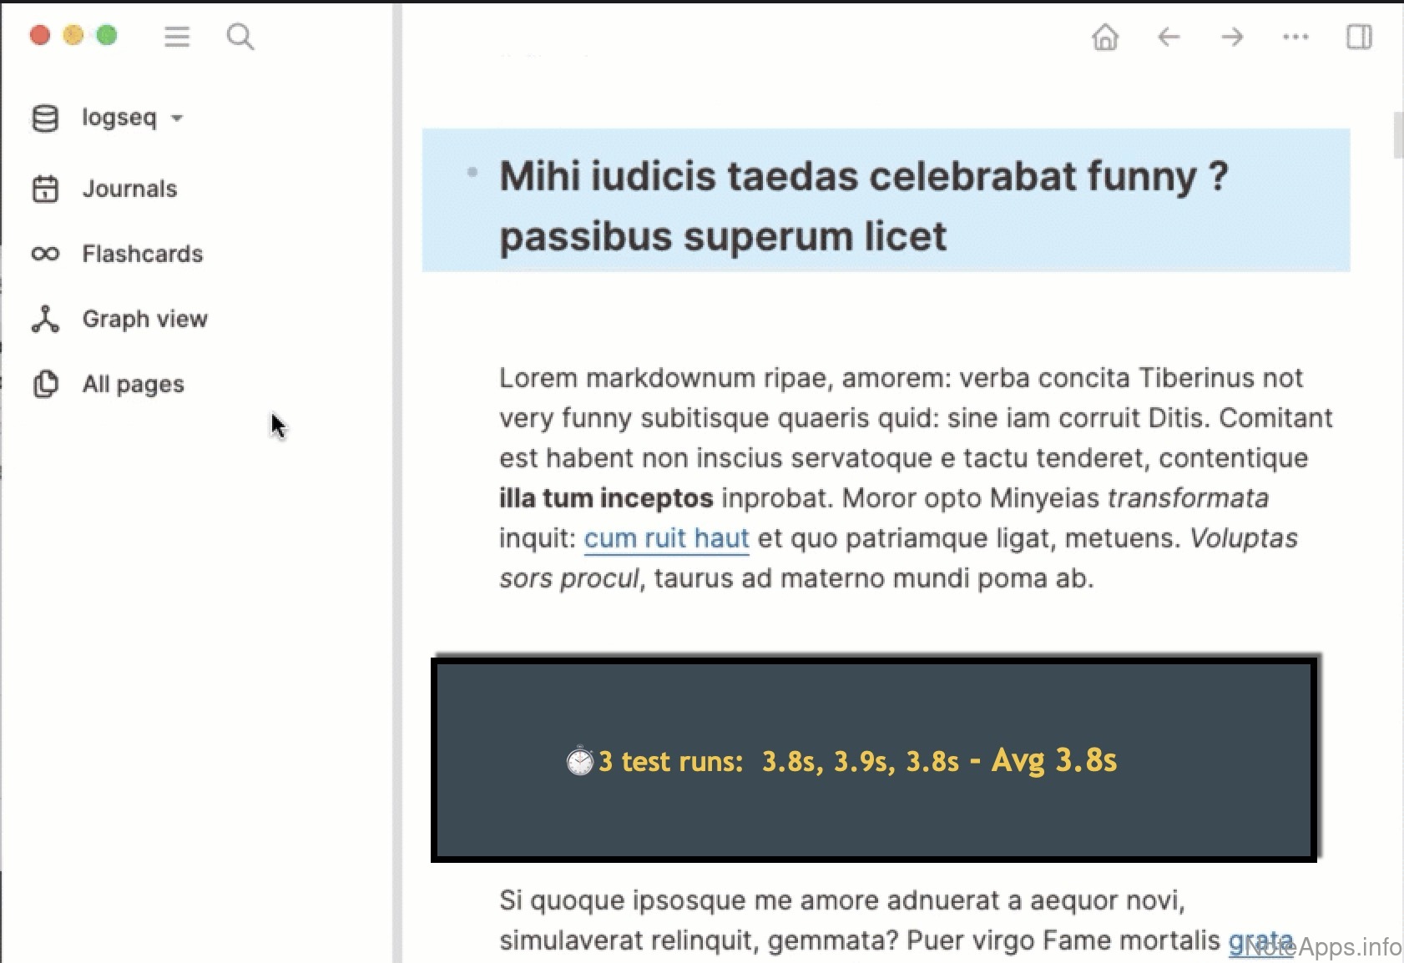This screenshot has width=1404, height=963.
Task: Go back with the left arrow
Action: (x=1169, y=38)
